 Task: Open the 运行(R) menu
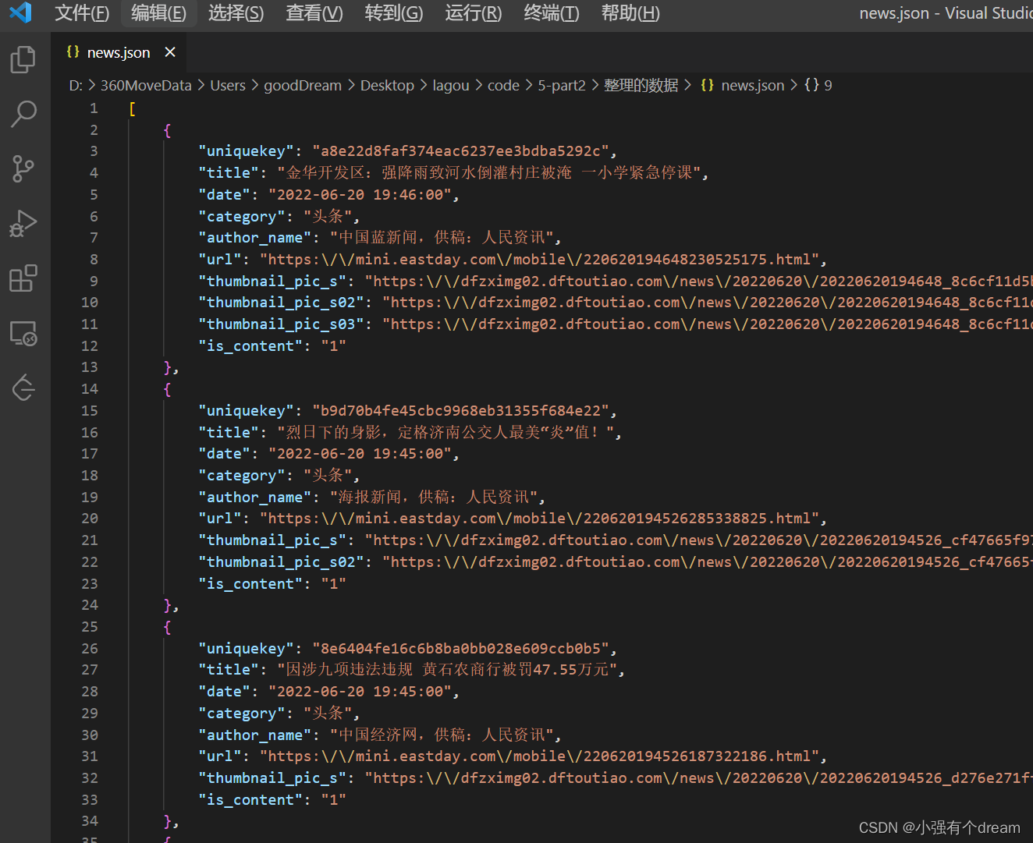click(x=474, y=13)
